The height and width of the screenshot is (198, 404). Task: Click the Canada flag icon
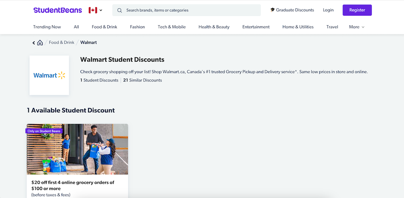[x=93, y=10]
